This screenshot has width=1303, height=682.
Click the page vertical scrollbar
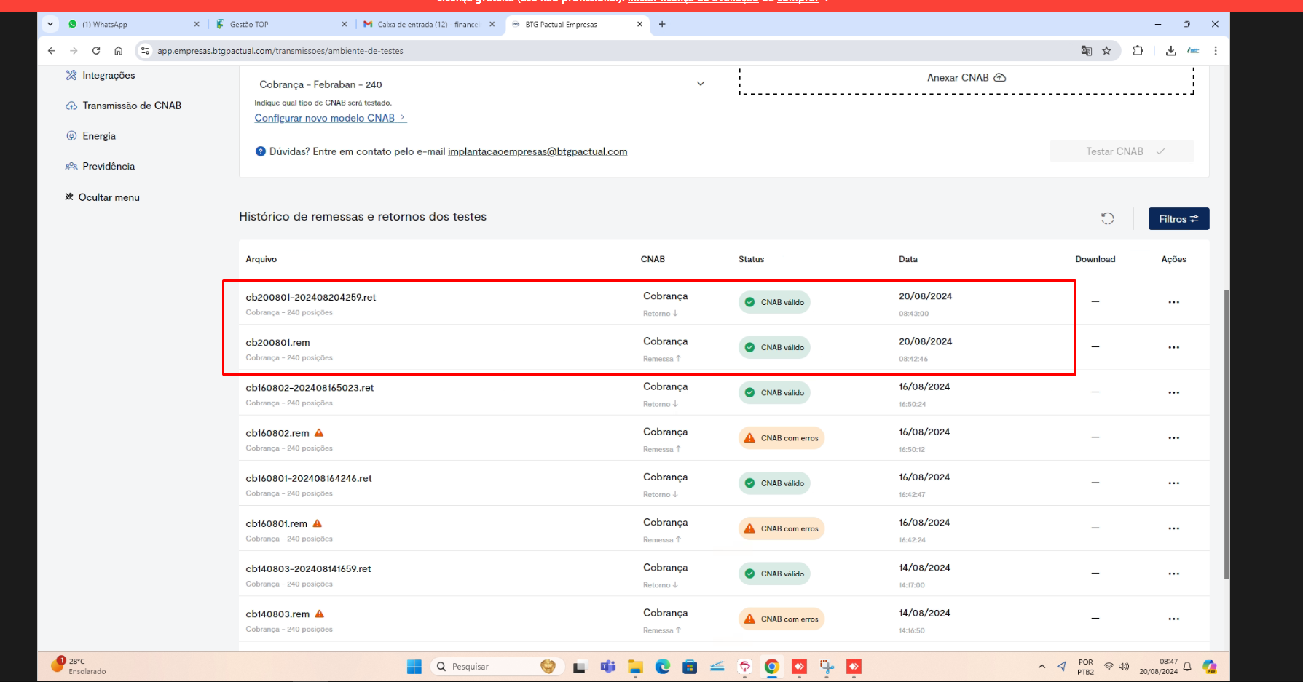coord(1227,434)
